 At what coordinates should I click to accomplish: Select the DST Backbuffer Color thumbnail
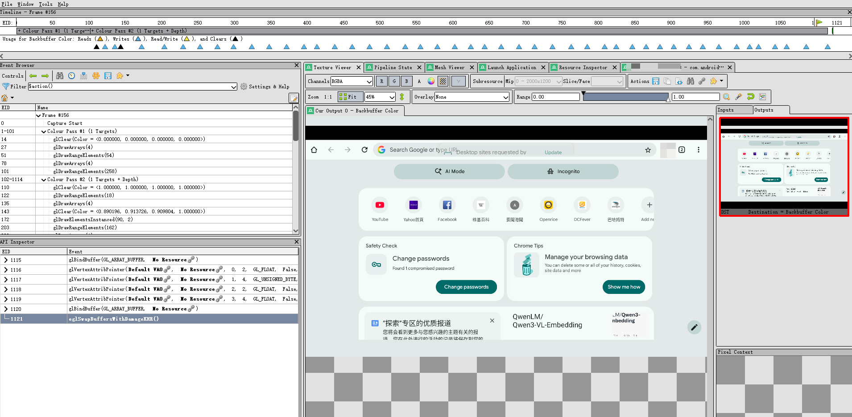(x=783, y=167)
